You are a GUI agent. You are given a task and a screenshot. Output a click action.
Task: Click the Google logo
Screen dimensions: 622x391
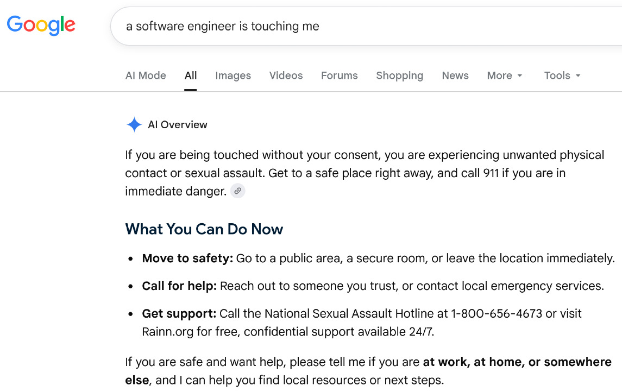tap(41, 26)
